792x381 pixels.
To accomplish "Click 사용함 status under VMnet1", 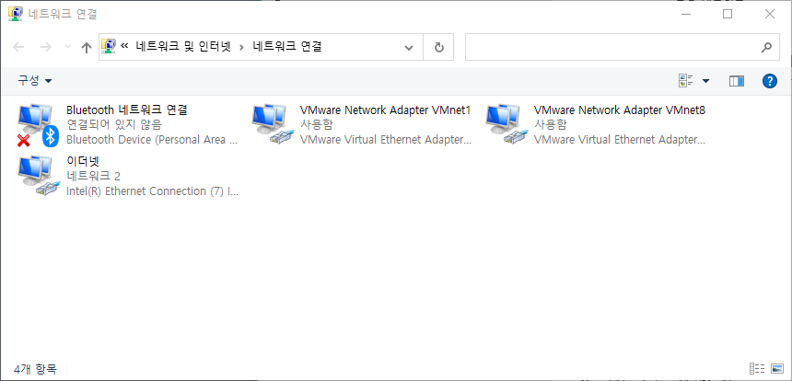I will pyautogui.click(x=316, y=124).
